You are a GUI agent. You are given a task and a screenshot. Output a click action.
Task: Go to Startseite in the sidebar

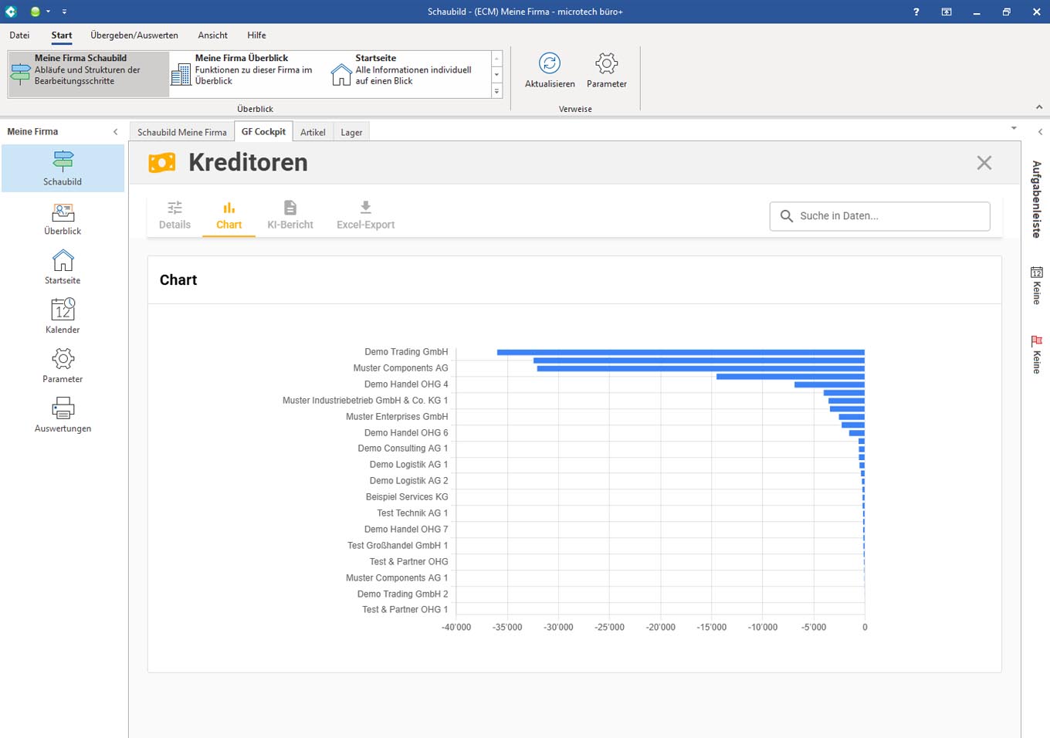[63, 262]
